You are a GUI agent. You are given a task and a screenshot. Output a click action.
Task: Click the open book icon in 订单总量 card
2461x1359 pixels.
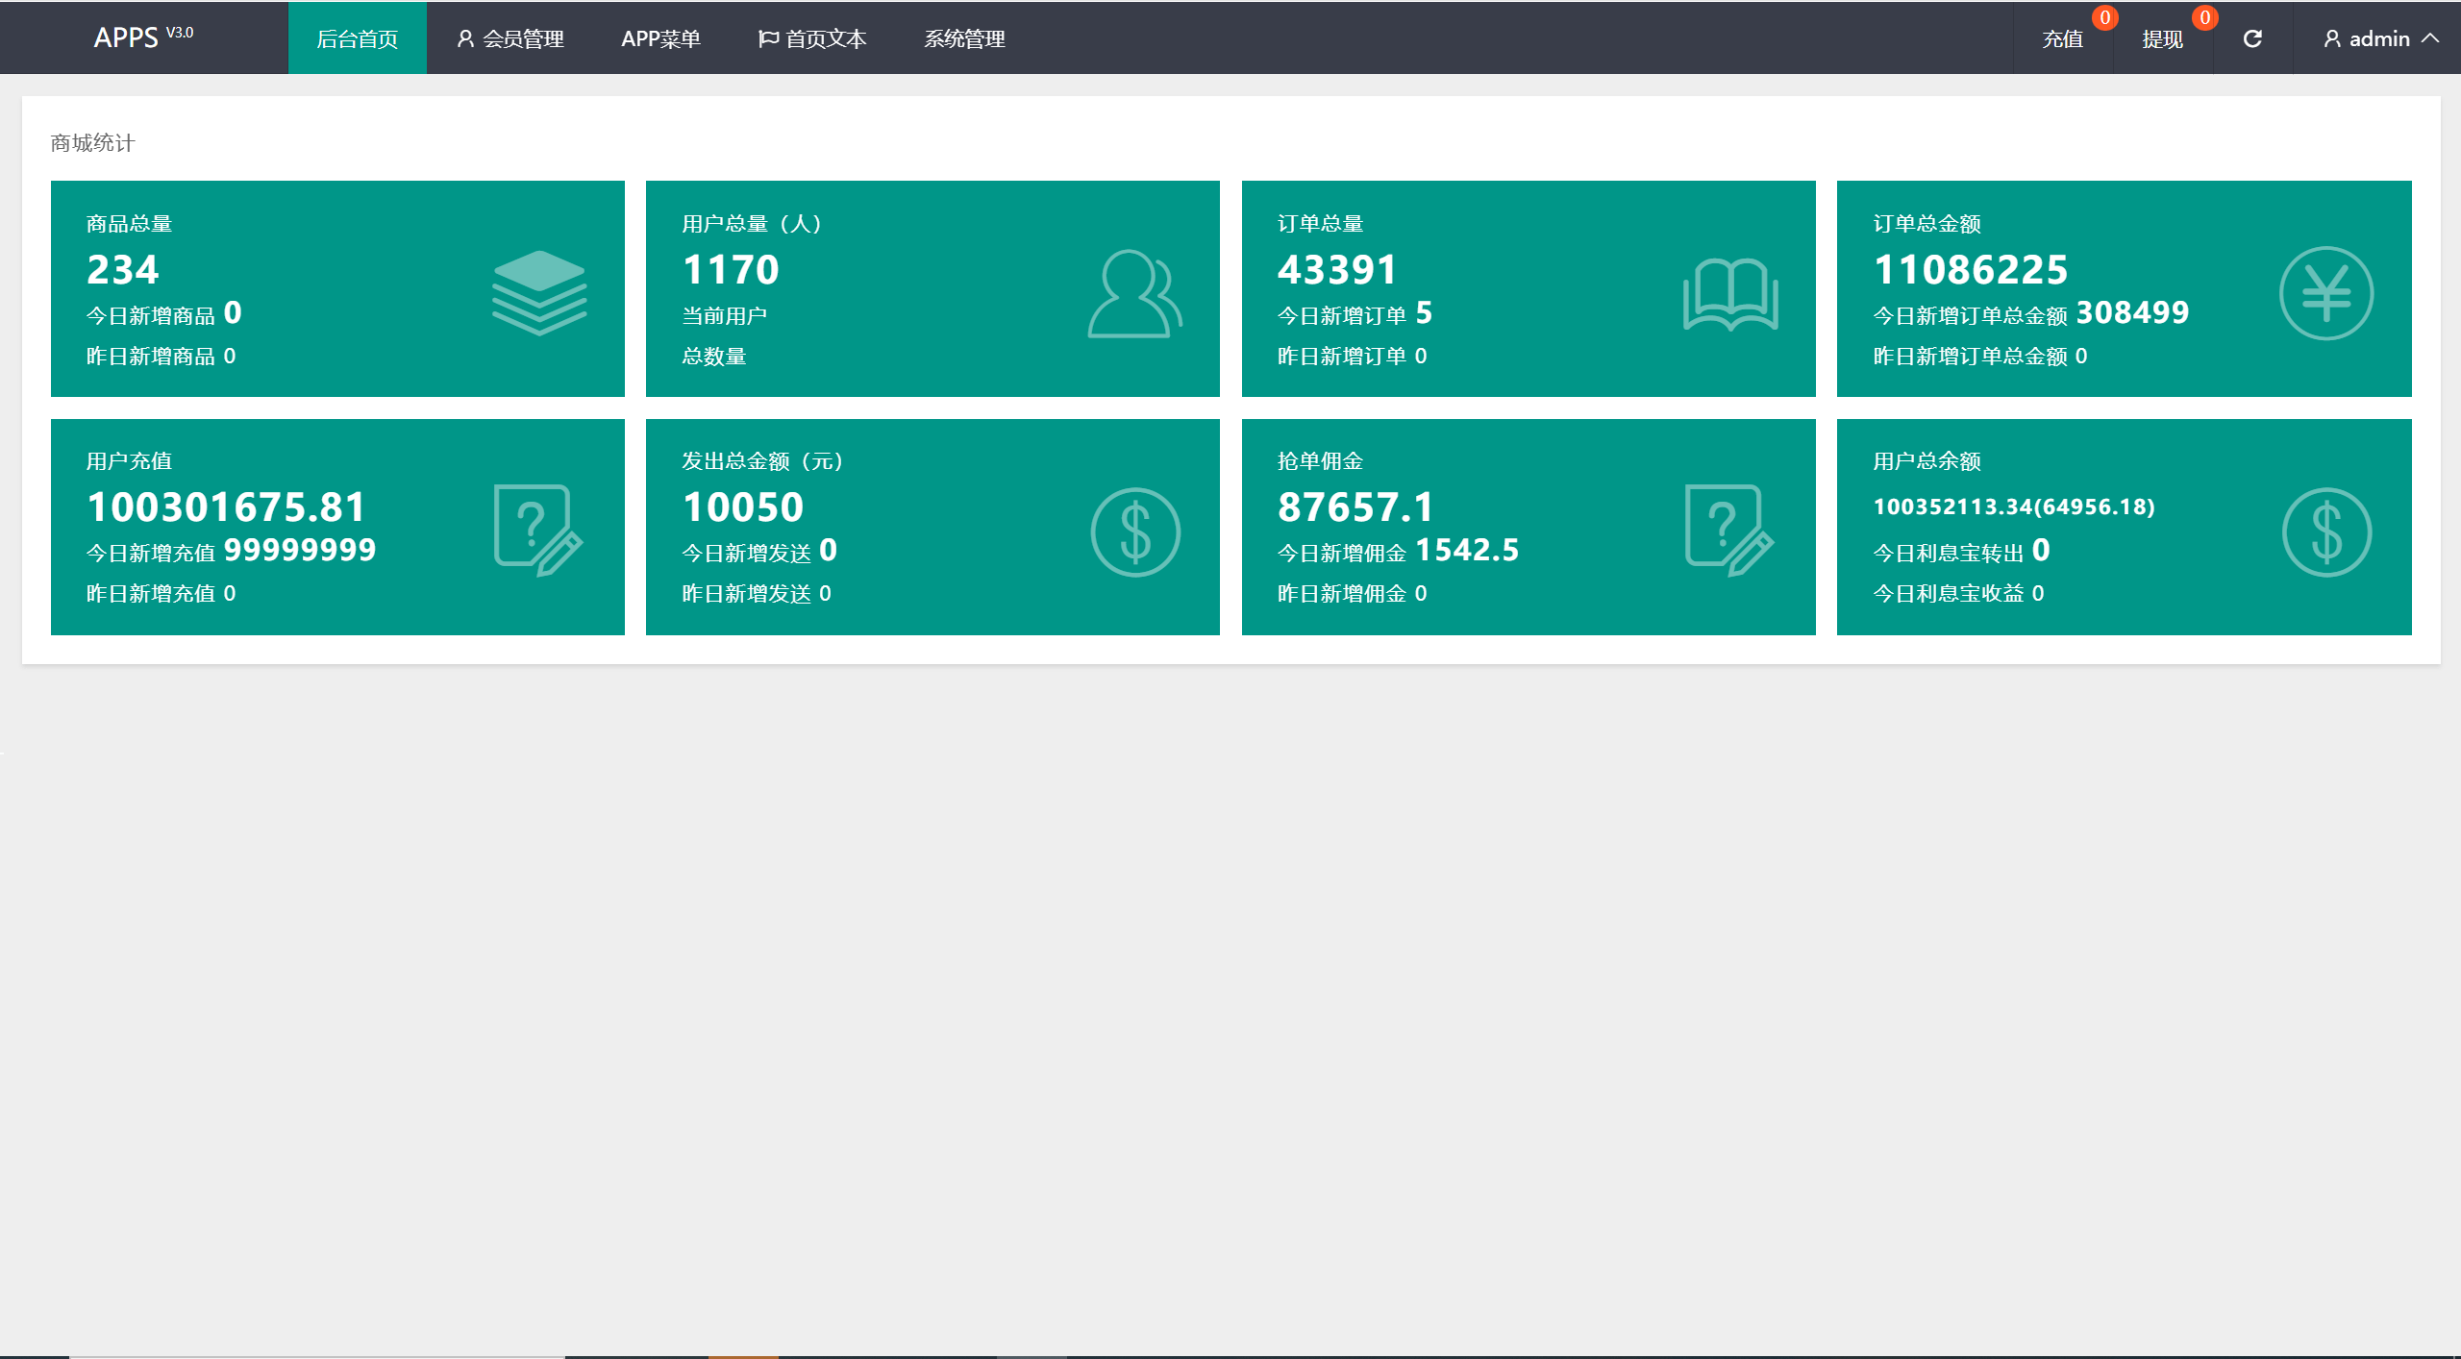pyautogui.click(x=1730, y=294)
